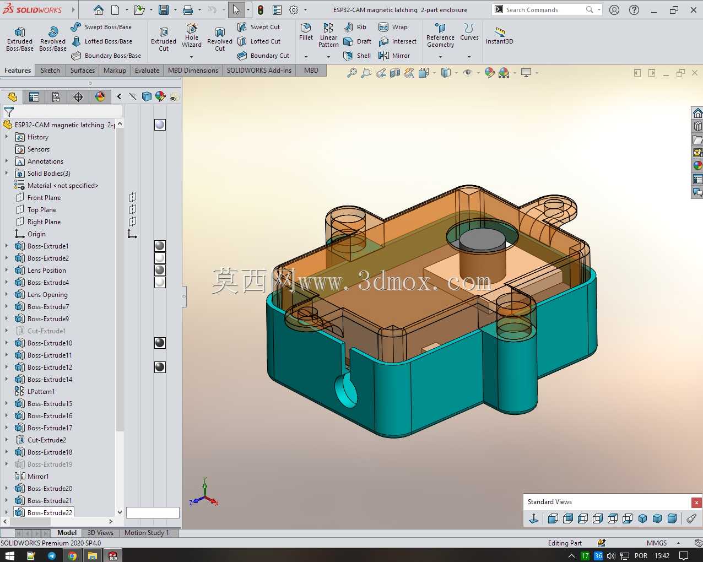Expand the Solid Bodies(3) folder

click(x=7, y=174)
